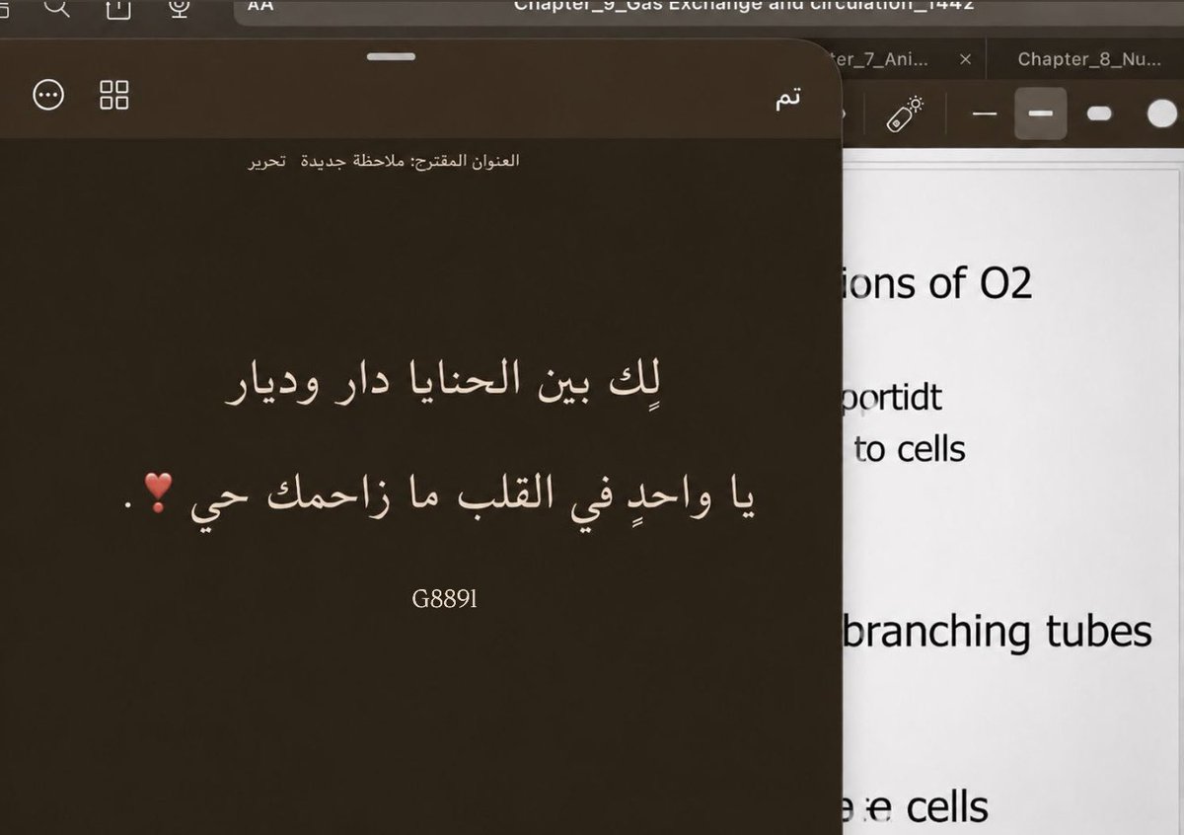Tap 'ions of O2' heading in document
Screen dimensions: 1184x835
coord(939,283)
